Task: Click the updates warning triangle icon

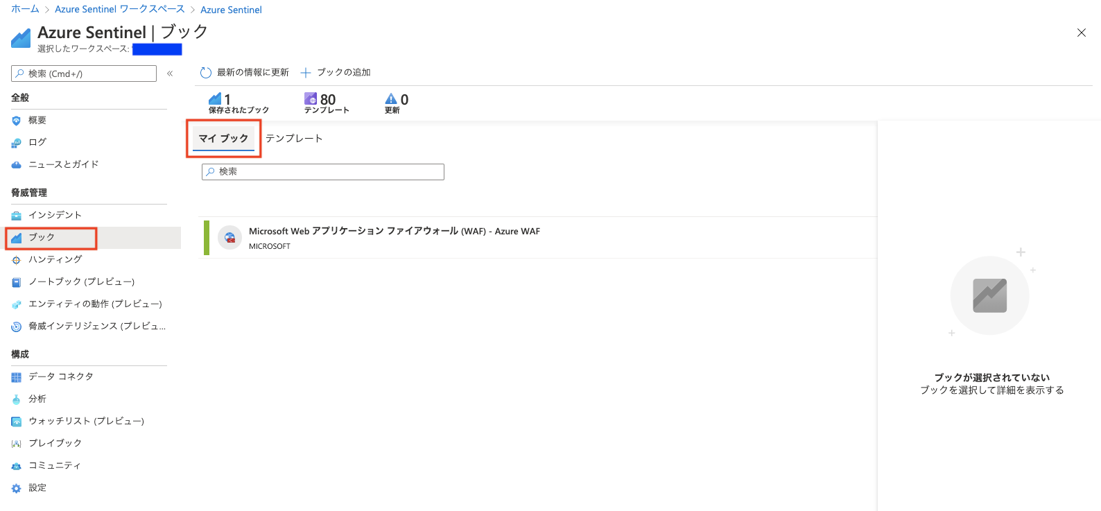Action: [392, 99]
